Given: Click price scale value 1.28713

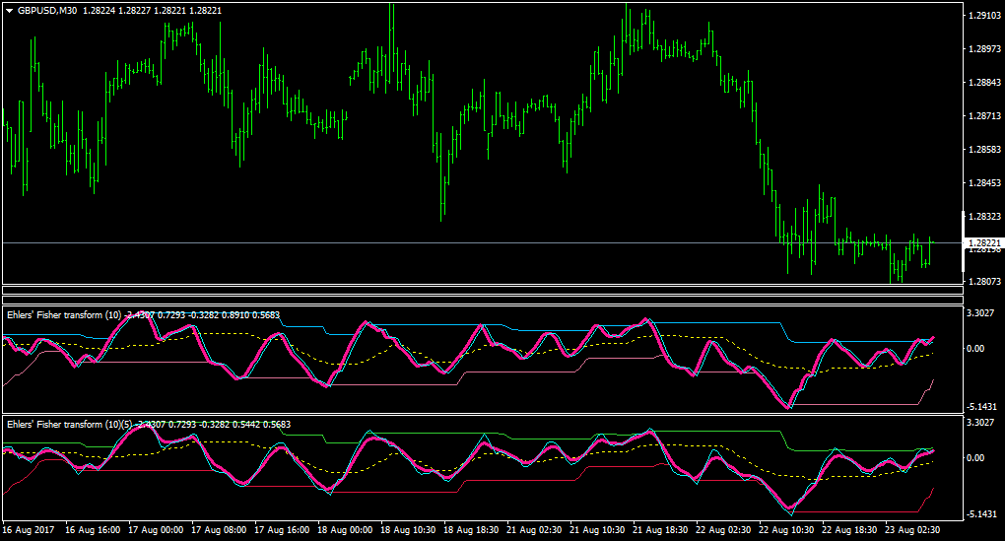Looking at the screenshot, I should [x=984, y=116].
